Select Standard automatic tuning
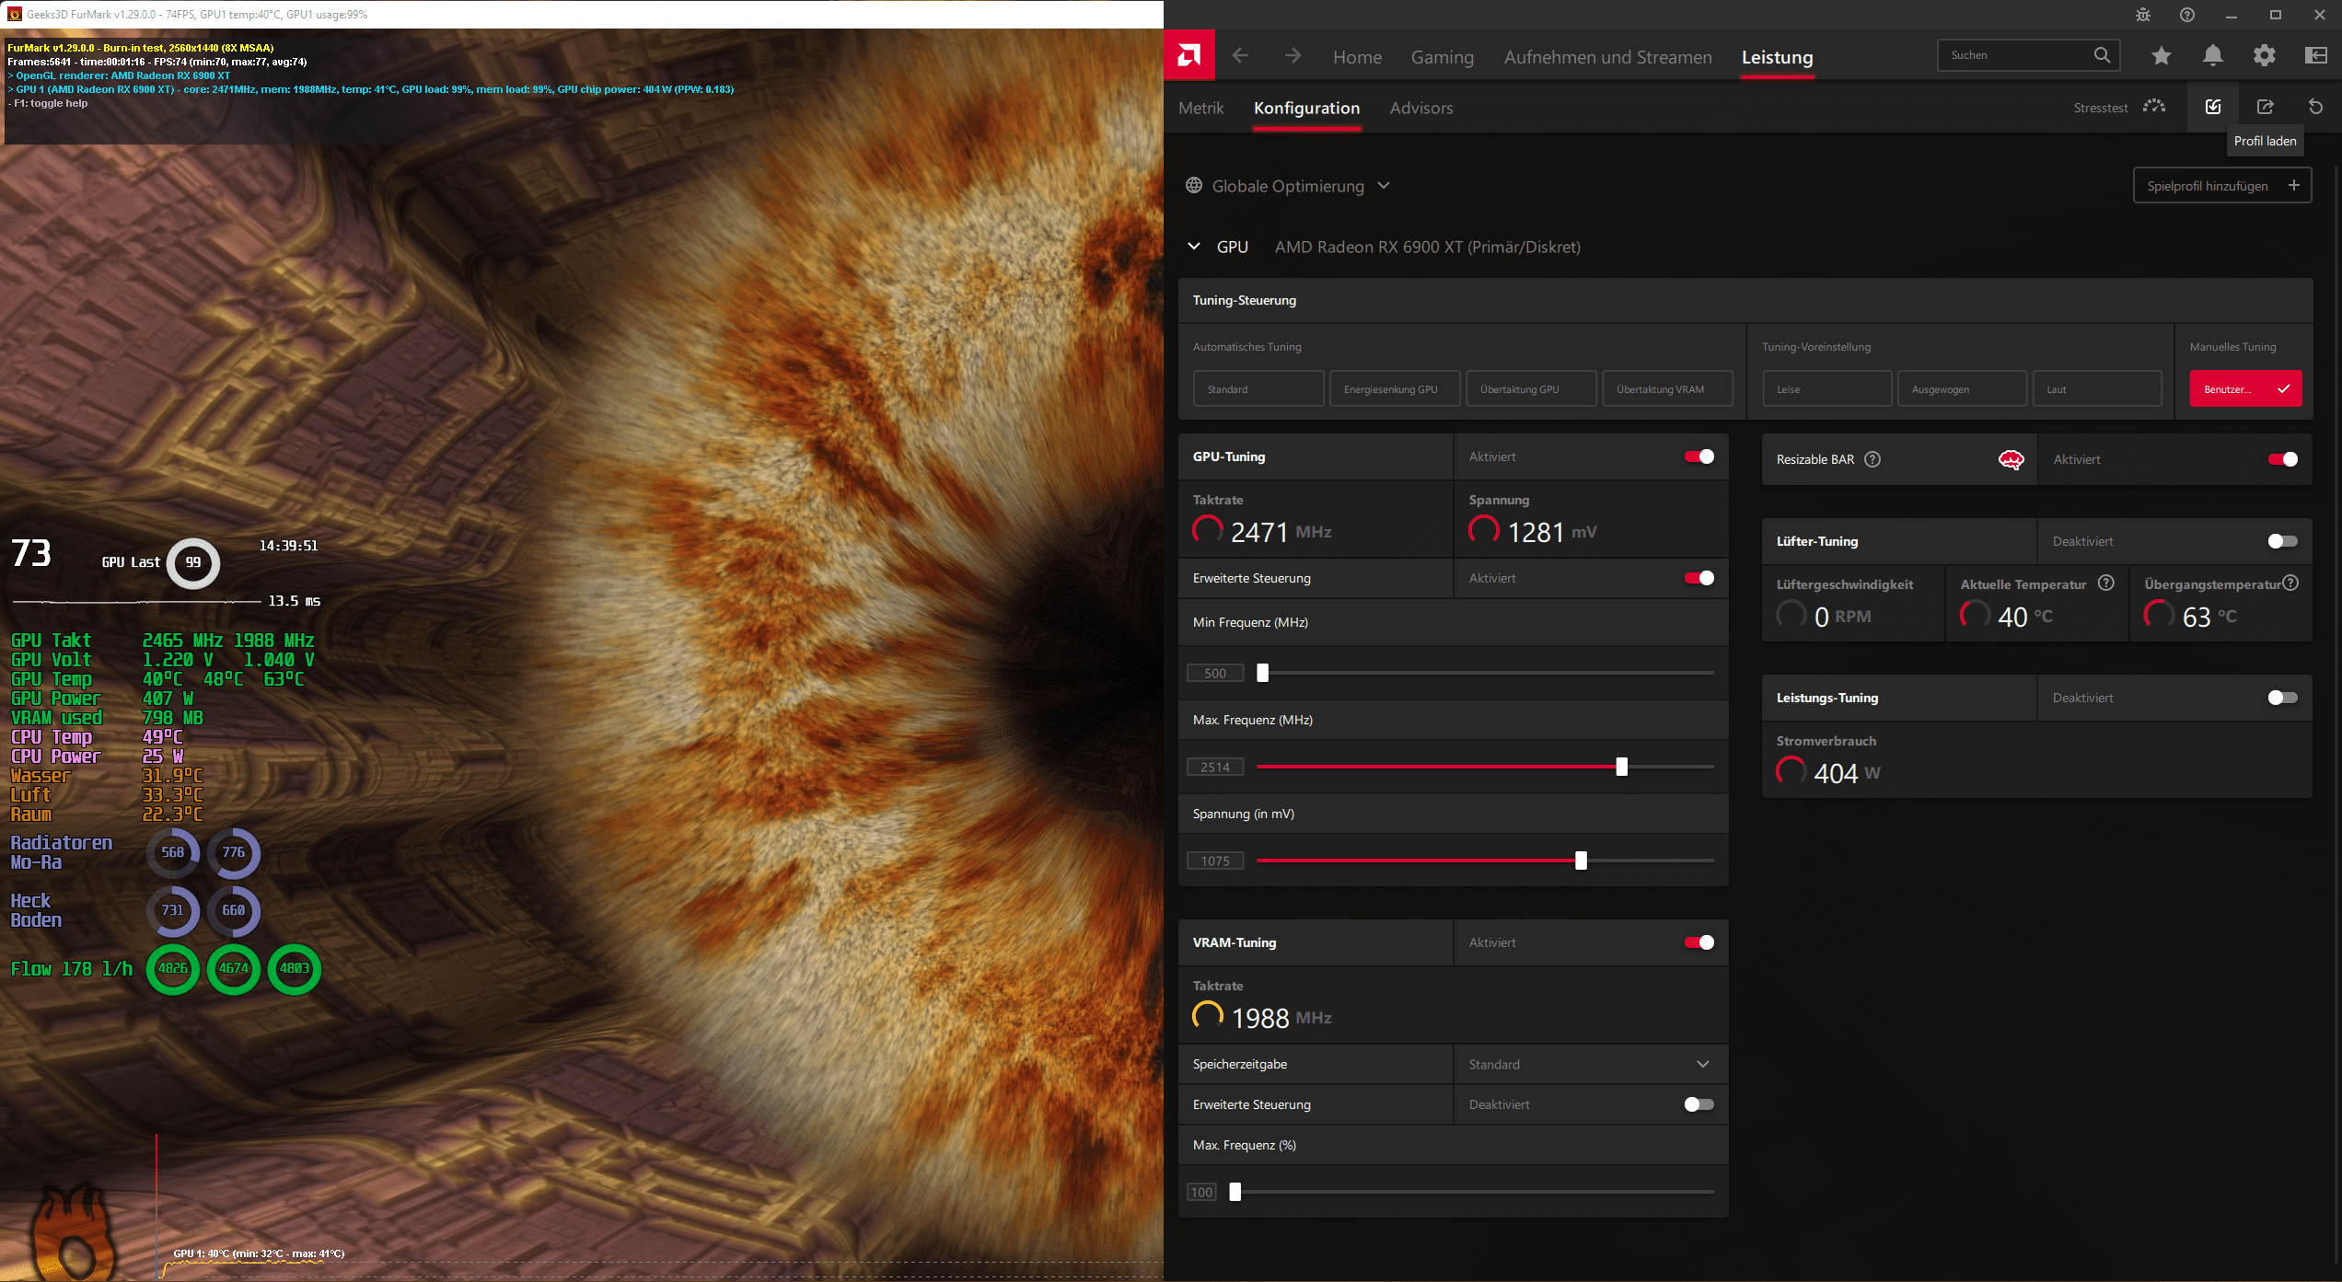The width and height of the screenshot is (2342, 1282). [1258, 389]
